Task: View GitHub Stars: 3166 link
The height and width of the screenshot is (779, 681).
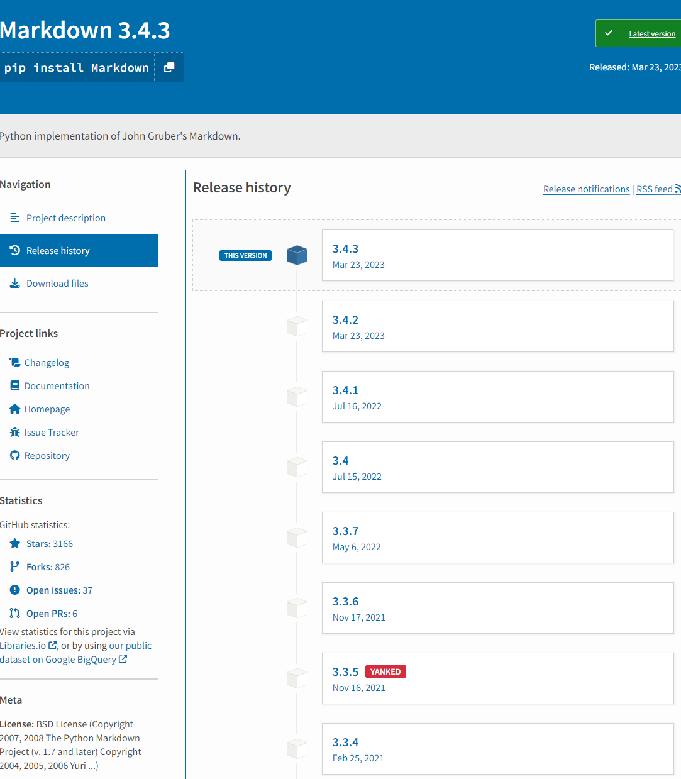Action: (50, 544)
